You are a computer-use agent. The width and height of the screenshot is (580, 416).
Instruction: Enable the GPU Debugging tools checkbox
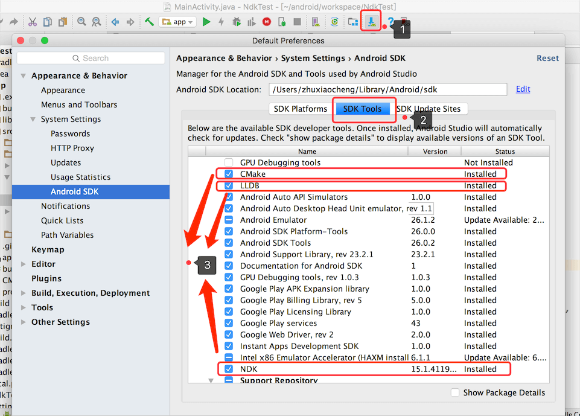[229, 162]
